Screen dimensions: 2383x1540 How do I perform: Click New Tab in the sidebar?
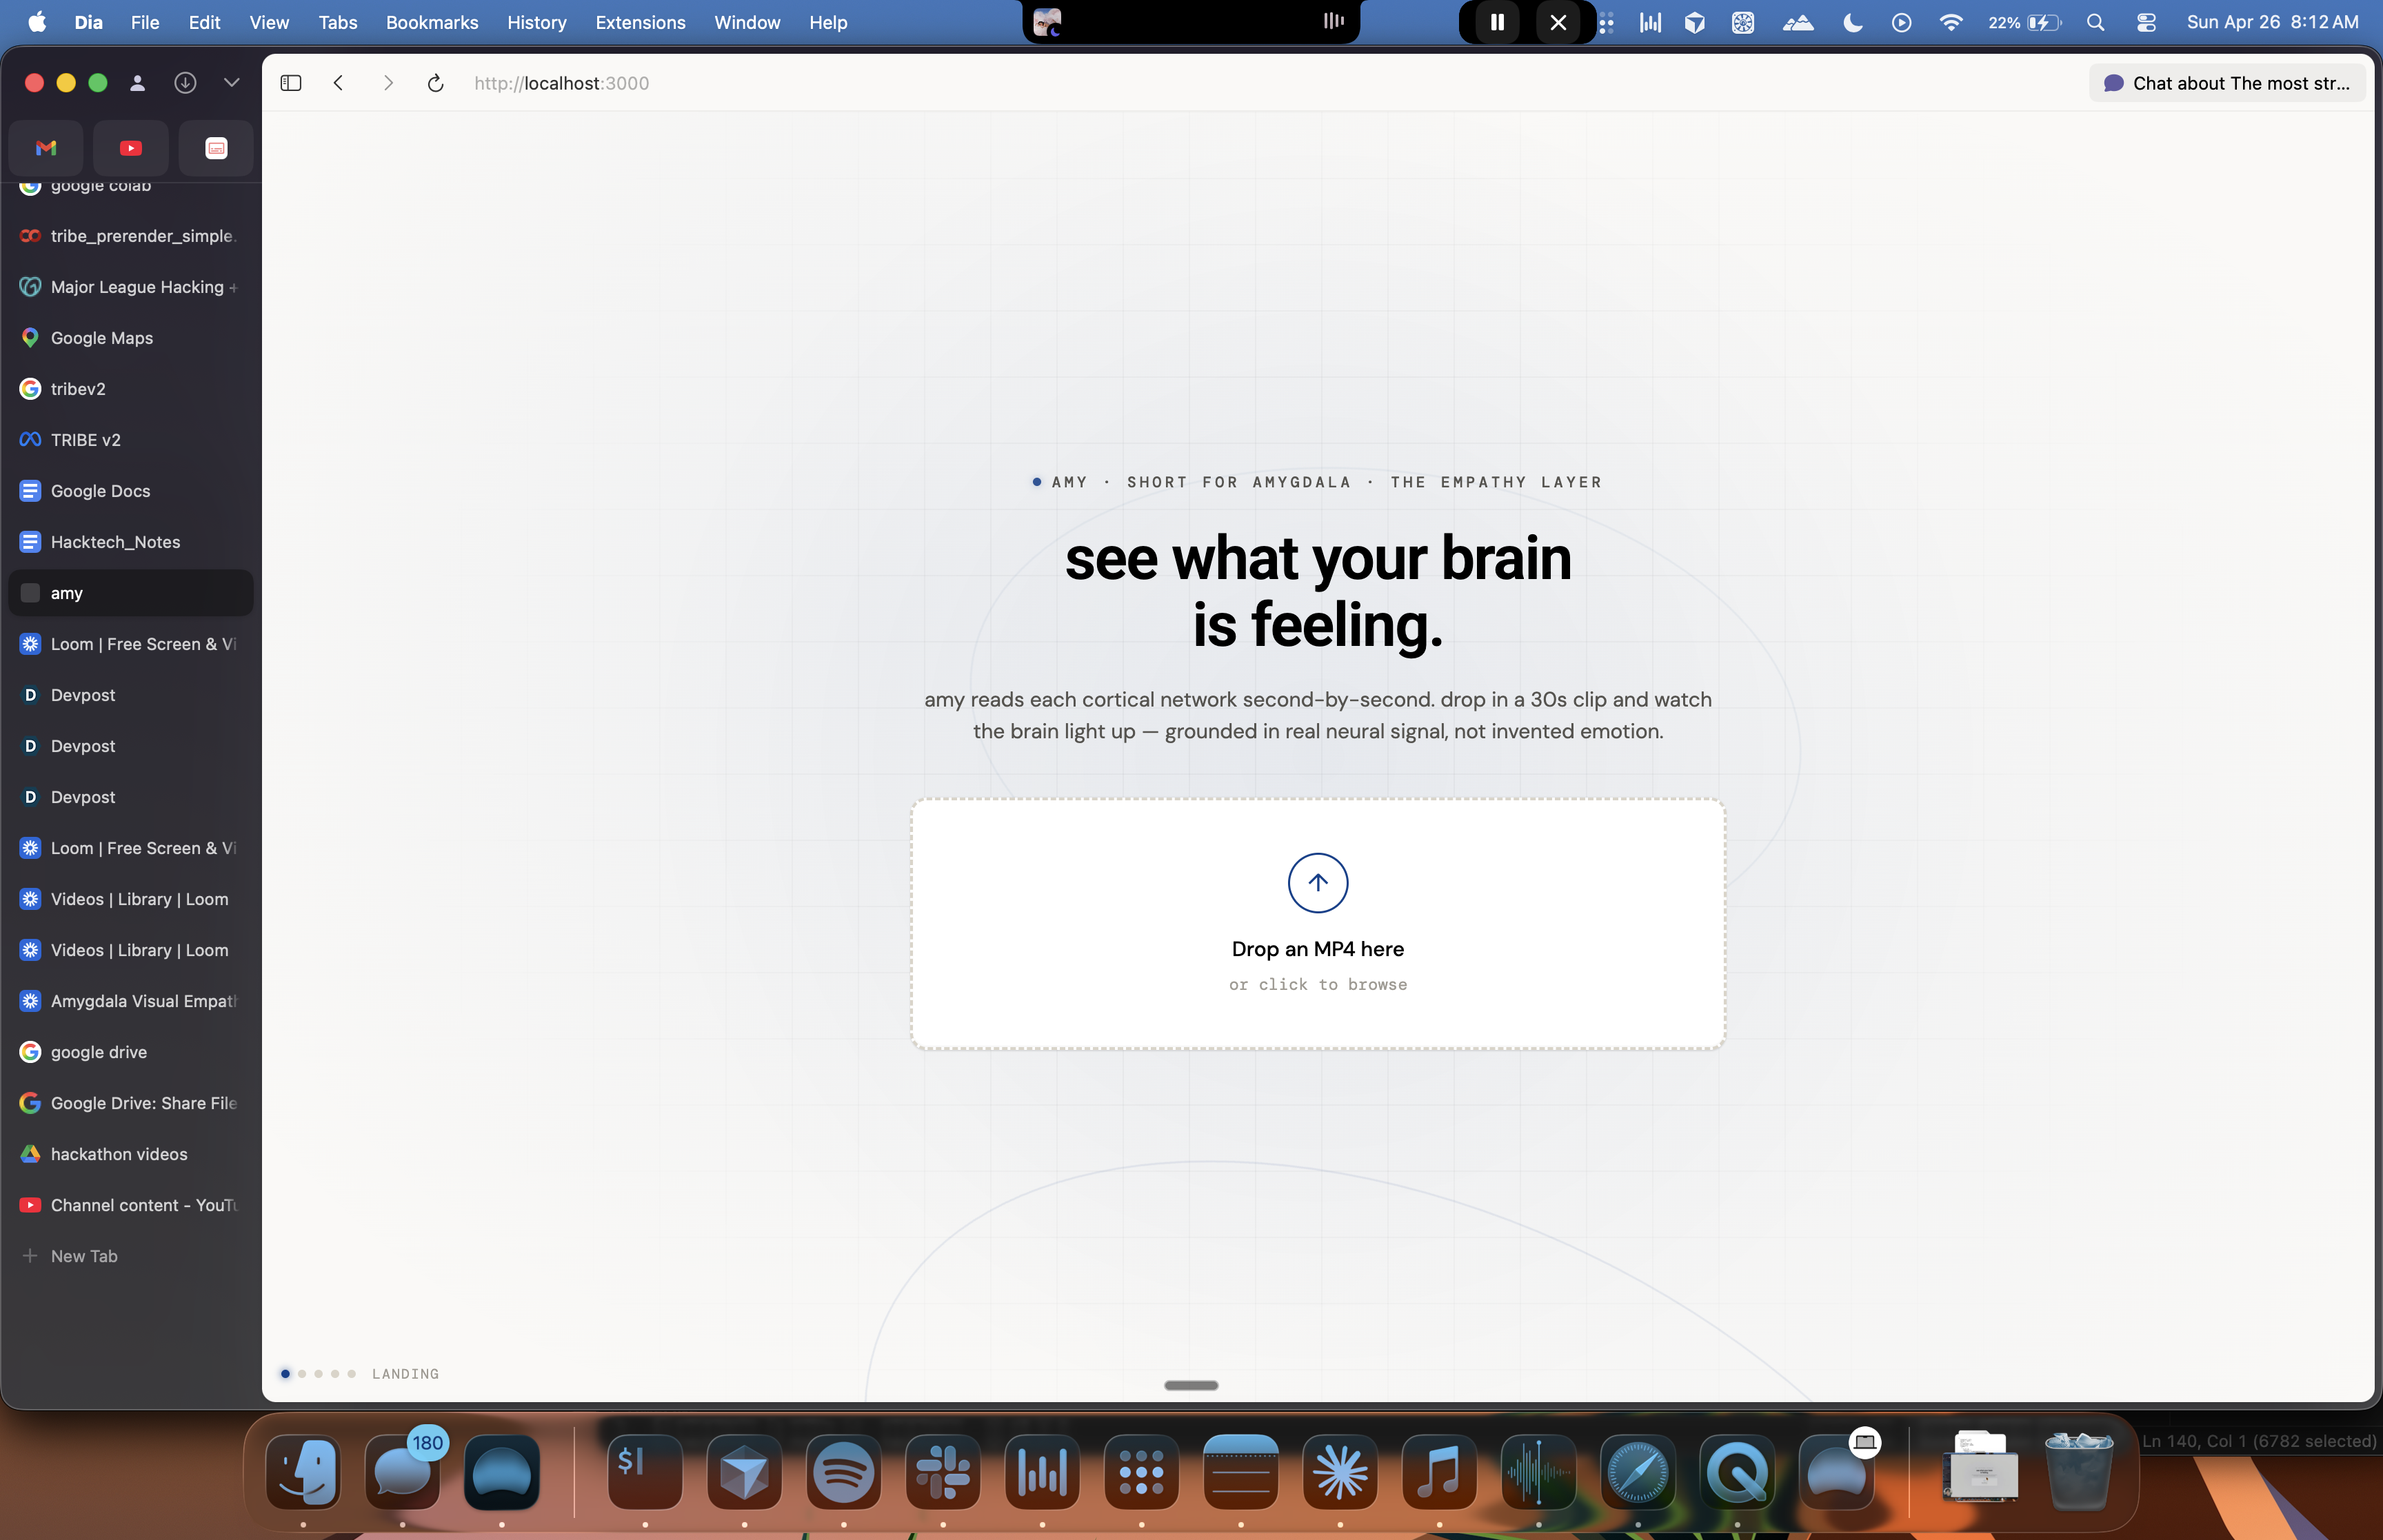click(x=84, y=1256)
